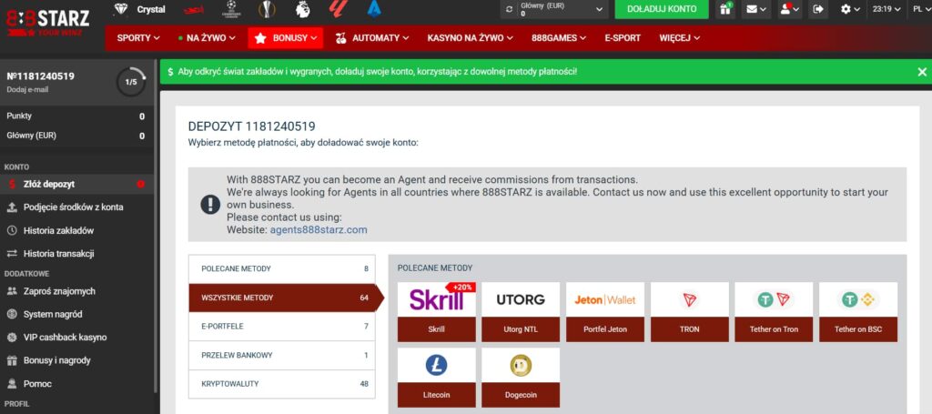The width and height of the screenshot is (932, 414).
Task: Open the AUTOMATY menu
Action: tap(372, 37)
